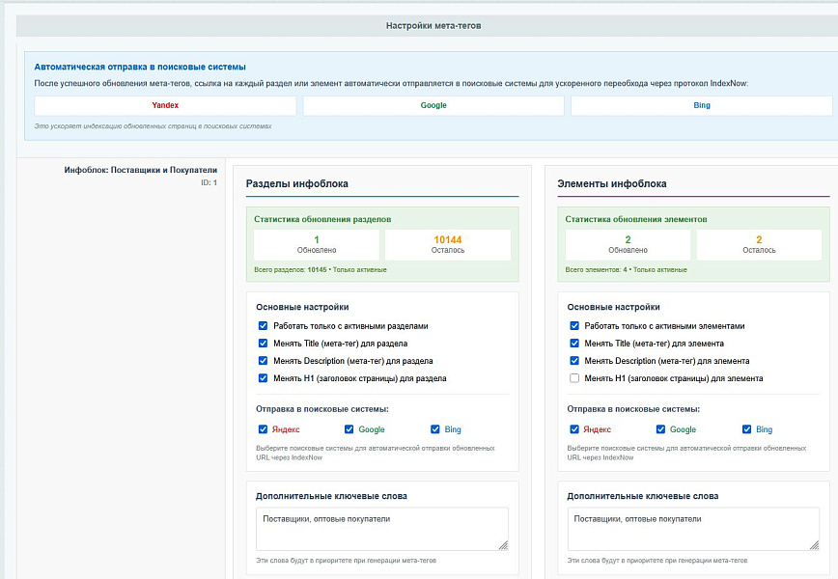This screenshot has width=838, height=579.
Task: Uncheck Яндекс checkbox under Разделы инфоблока
Action: coord(263,429)
